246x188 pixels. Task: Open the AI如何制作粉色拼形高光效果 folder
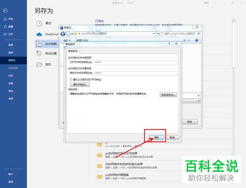(x=127, y=166)
